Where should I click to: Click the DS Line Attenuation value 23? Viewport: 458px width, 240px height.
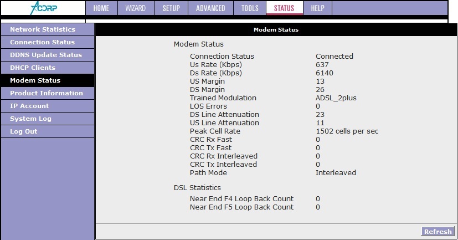click(x=320, y=115)
